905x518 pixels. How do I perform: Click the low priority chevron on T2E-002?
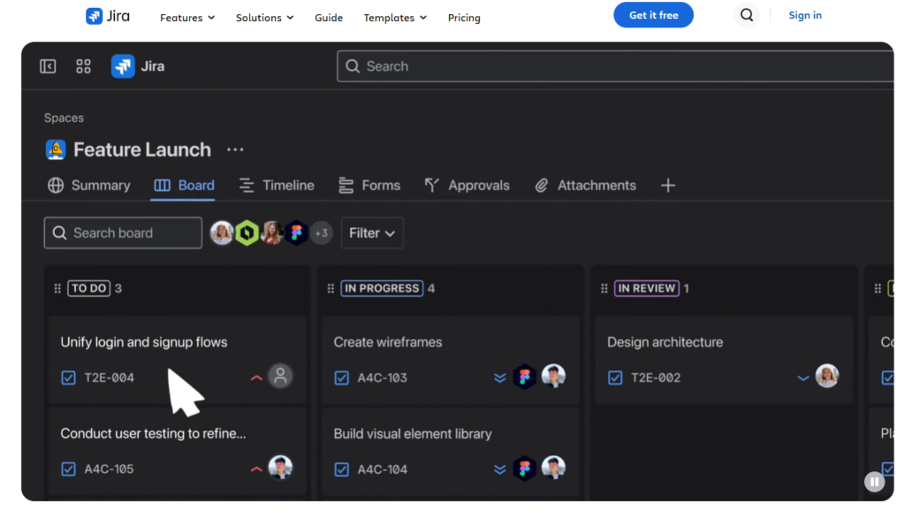[802, 378]
